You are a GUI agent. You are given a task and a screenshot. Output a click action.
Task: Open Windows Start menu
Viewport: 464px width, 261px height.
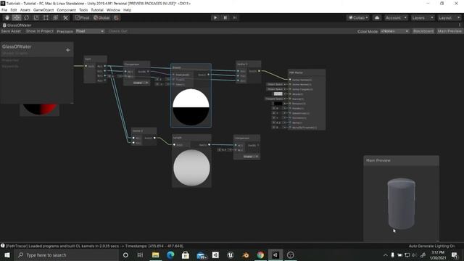(7, 255)
